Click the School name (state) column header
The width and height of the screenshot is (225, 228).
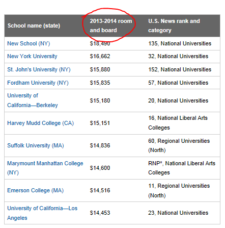[x=34, y=26]
